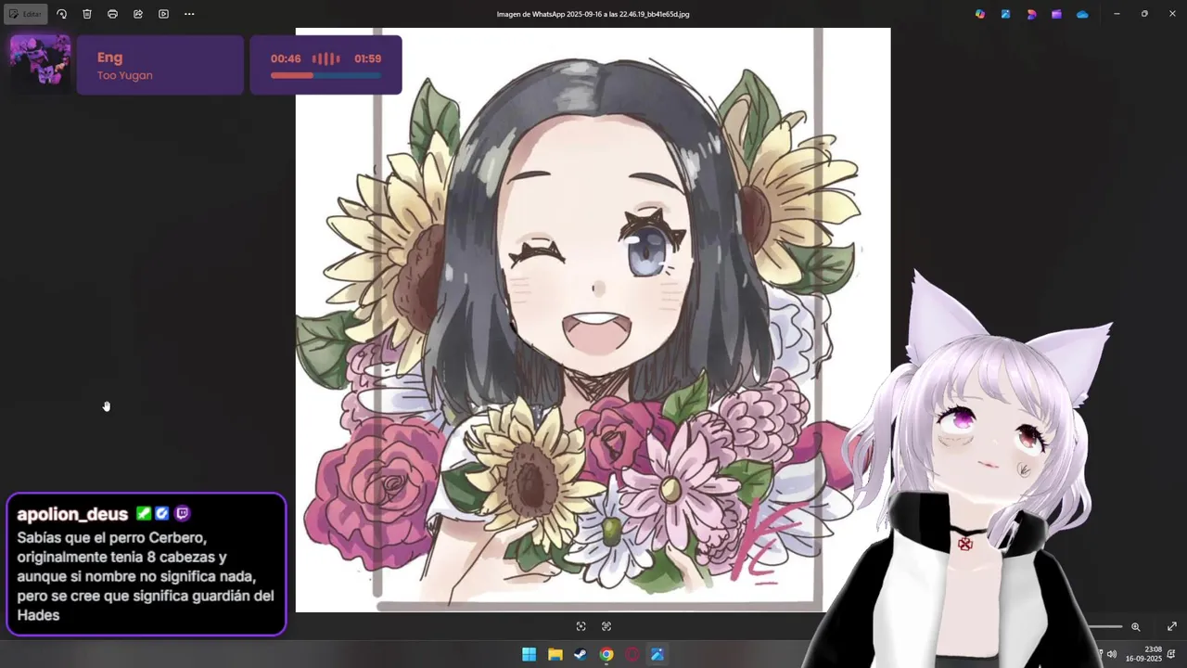Click the Too Yugan song title card
The height and width of the screenshot is (668, 1187).
coord(160,65)
